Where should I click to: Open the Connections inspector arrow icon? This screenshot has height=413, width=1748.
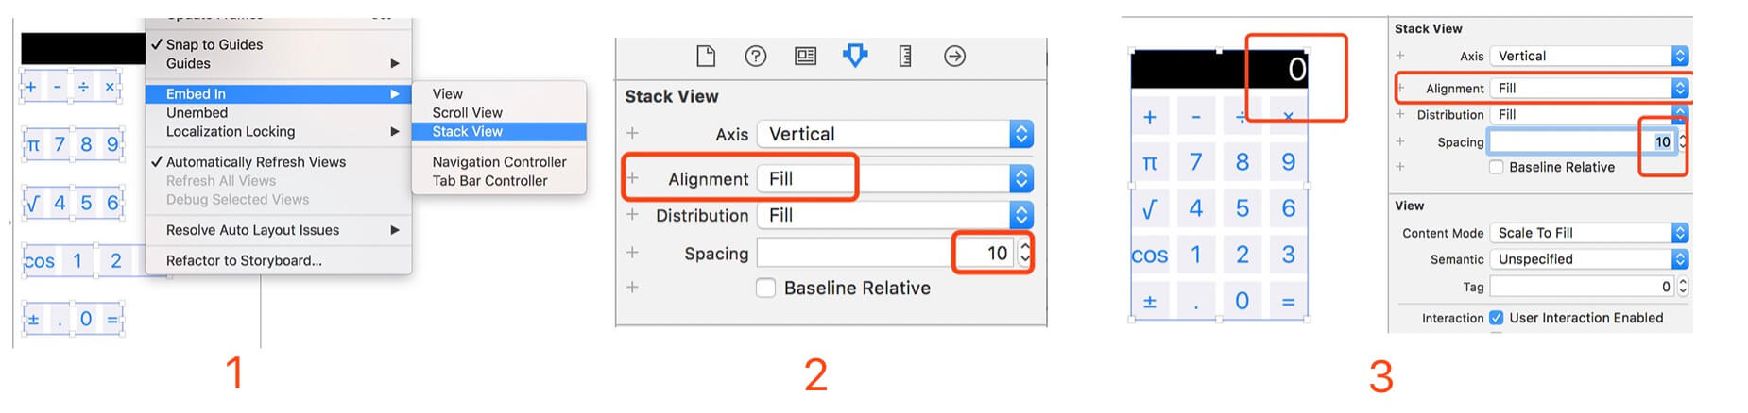click(955, 57)
